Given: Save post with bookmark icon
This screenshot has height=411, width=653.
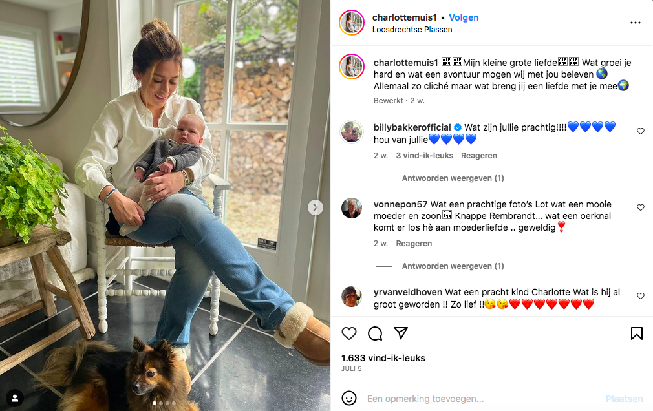Looking at the screenshot, I should pos(637,333).
